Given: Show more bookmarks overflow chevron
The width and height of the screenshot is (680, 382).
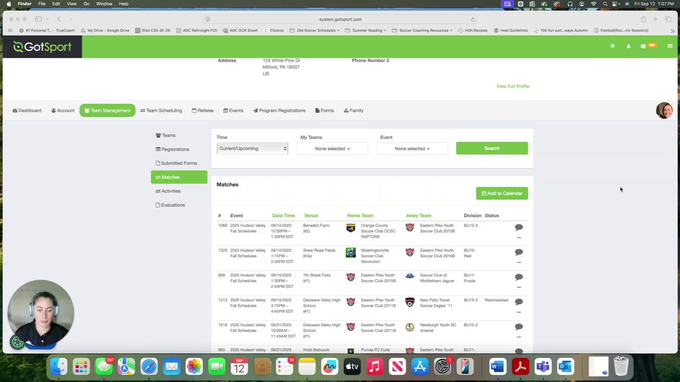Looking at the screenshot, I should tap(673, 31).
